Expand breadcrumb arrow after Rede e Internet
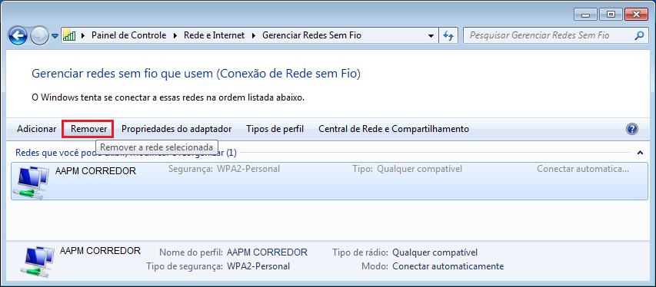The height and width of the screenshot is (287, 656). coord(254,36)
